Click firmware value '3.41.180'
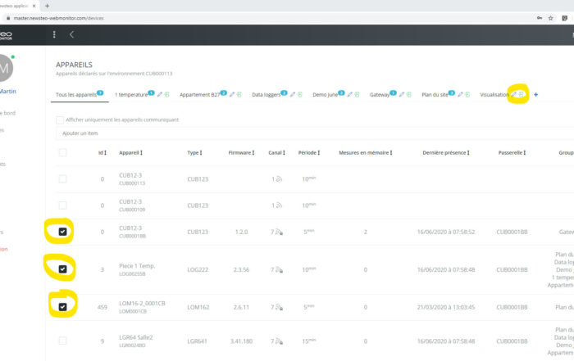 [241, 341]
